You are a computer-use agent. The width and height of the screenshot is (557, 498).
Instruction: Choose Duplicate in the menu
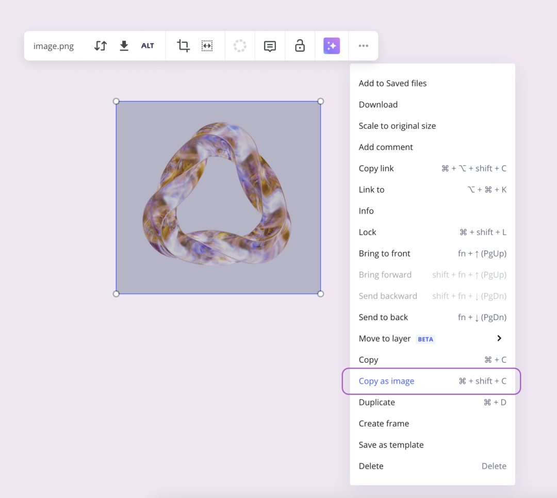tap(432, 403)
